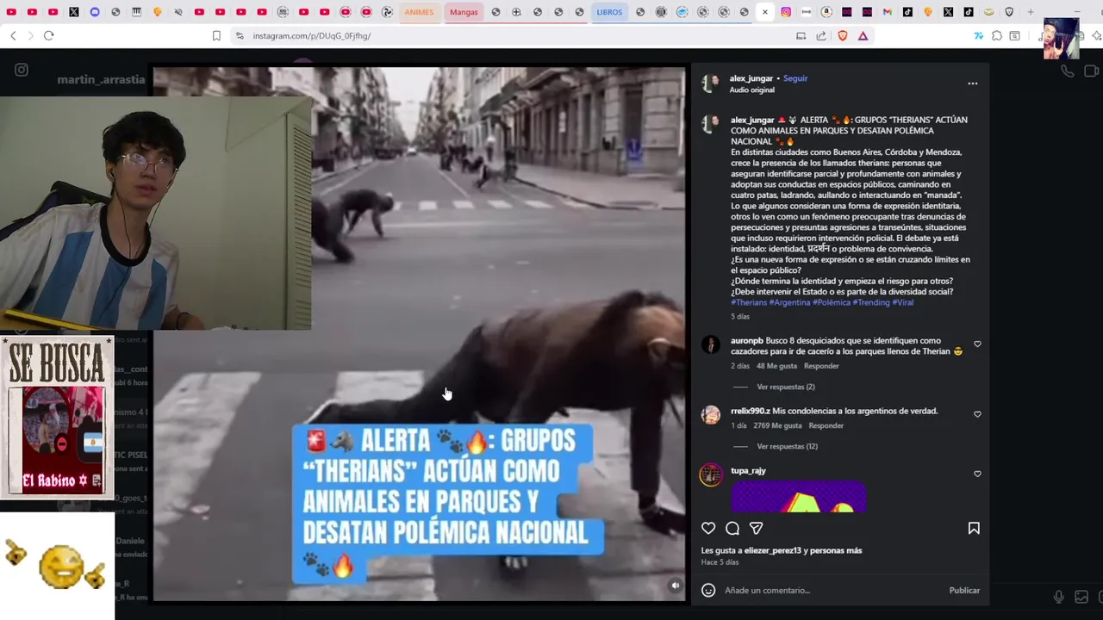
Task: Open tupa_rajy's profile picture
Action: [x=710, y=475]
